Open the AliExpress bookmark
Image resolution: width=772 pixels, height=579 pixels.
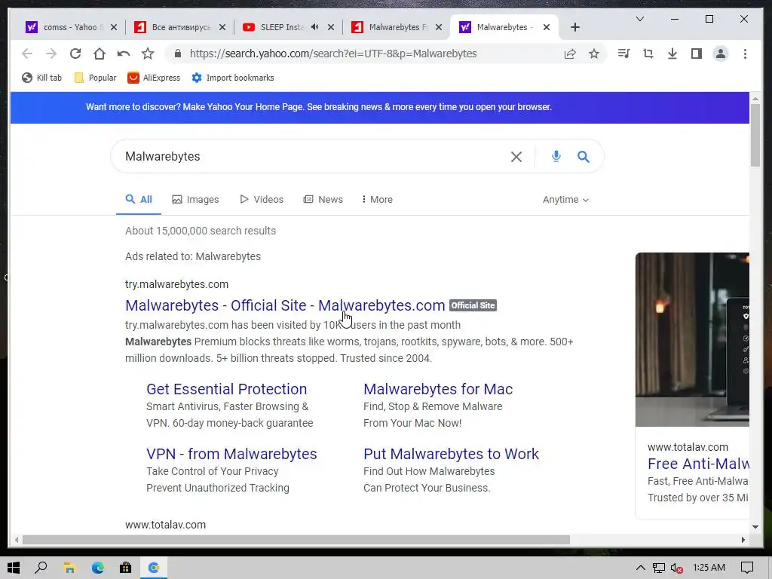(154, 78)
